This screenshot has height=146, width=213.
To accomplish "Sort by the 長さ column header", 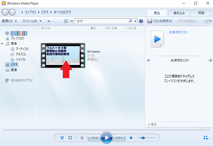I will point(96,28).
